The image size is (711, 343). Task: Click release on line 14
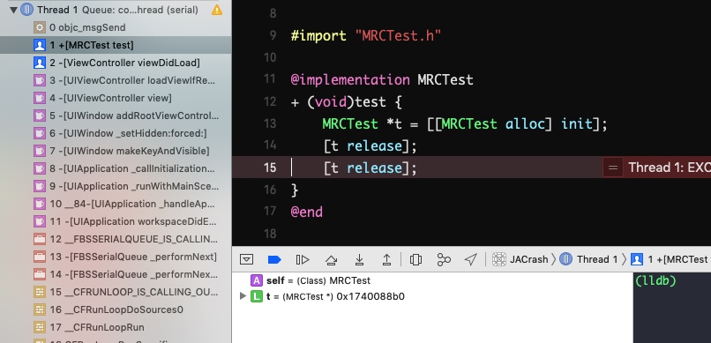pos(375,145)
